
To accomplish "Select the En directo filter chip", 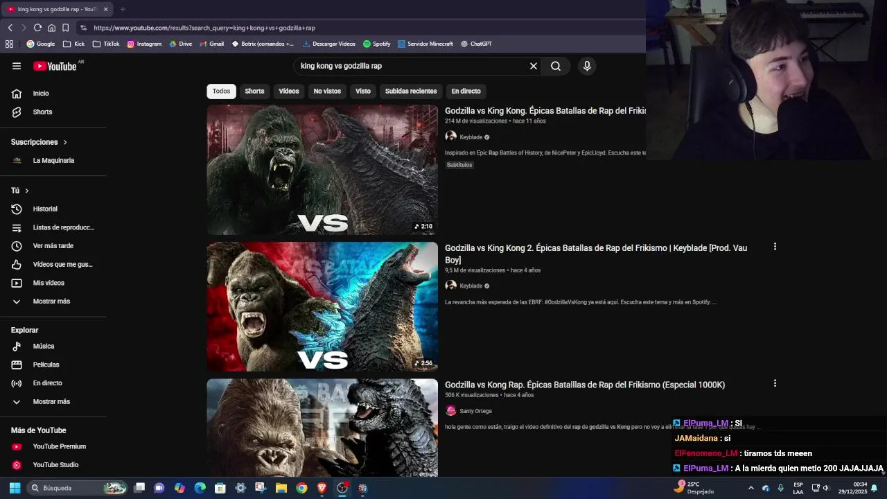I will pos(466,91).
